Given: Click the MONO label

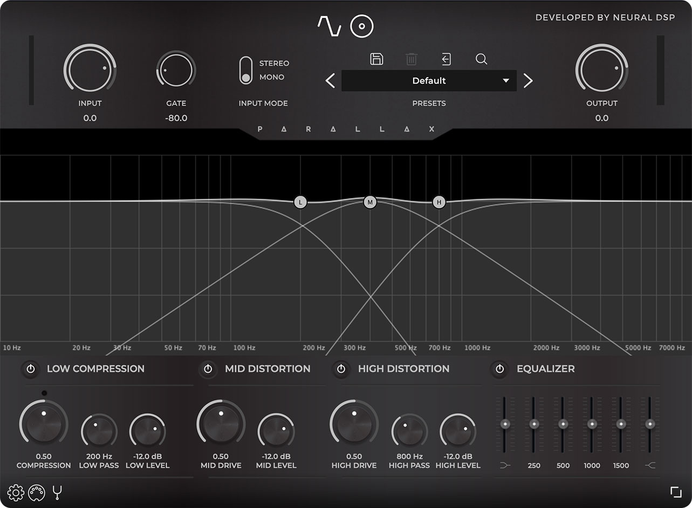Looking at the screenshot, I should click(272, 77).
